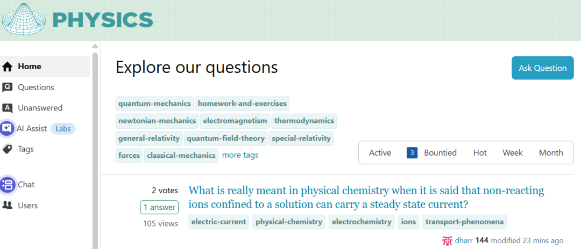Image resolution: width=581 pixels, height=249 pixels.
Task: Click the sidebar scrollbar up arrow
Action: [95, 46]
